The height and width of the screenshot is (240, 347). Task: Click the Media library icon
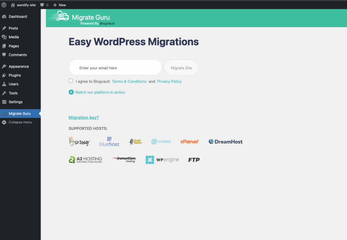coord(4,37)
